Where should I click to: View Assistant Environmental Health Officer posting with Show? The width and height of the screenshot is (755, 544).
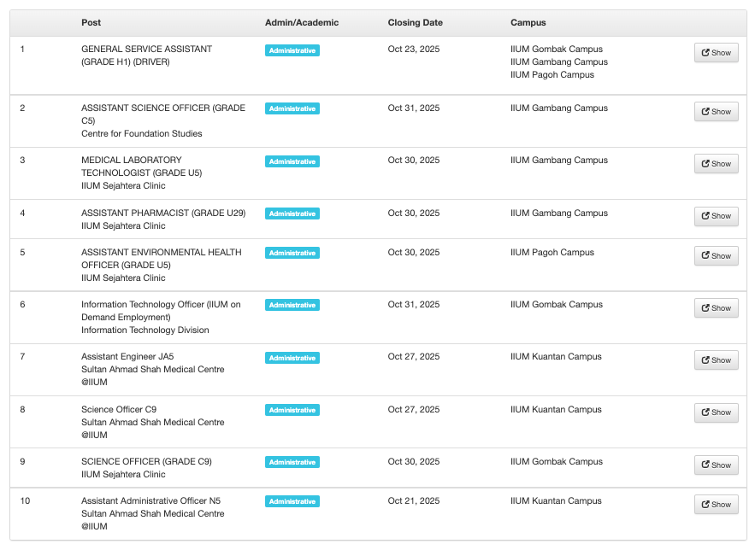click(716, 256)
